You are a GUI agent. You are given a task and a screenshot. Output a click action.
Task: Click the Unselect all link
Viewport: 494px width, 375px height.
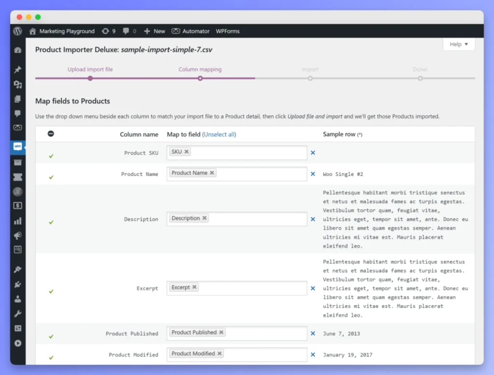220,134
